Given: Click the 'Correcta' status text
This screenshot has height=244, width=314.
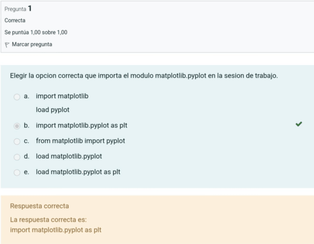Looking at the screenshot, I should (x=15, y=20).
